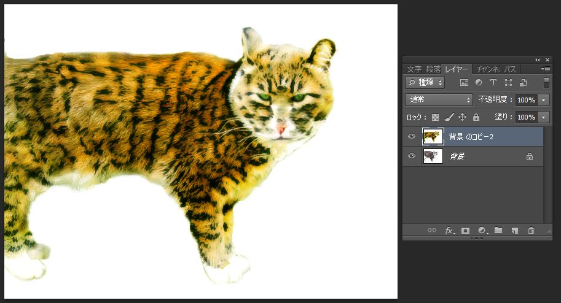Toggle lock transparent pixels
This screenshot has height=303, width=561.
pyautogui.click(x=435, y=117)
